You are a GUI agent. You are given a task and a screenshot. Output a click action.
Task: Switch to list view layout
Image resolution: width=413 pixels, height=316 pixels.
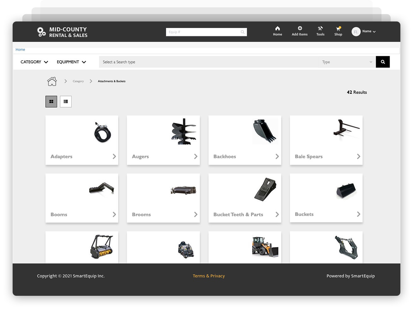pyautogui.click(x=66, y=101)
